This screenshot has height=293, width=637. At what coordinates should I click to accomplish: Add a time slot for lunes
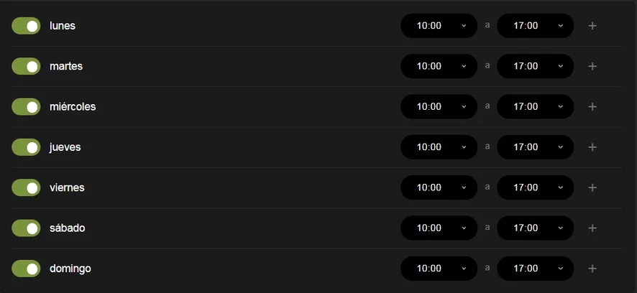pyautogui.click(x=592, y=26)
